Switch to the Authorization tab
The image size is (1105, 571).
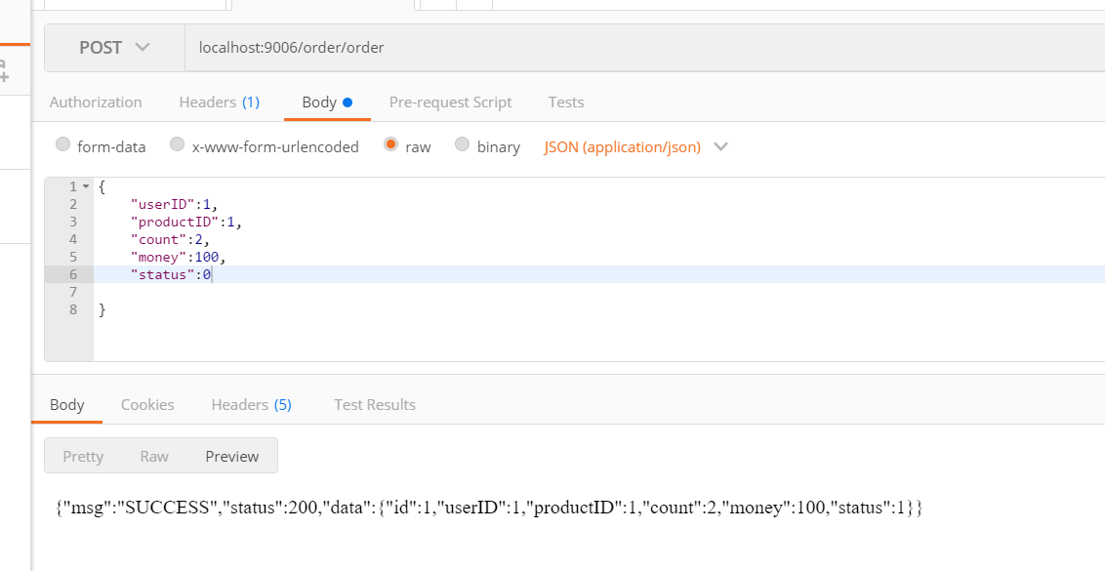95,102
